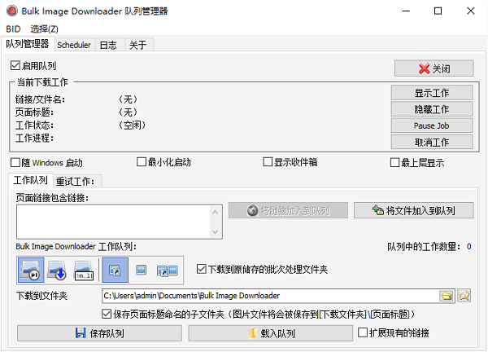
Task: Open the BID menu
Action: pos(14,29)
